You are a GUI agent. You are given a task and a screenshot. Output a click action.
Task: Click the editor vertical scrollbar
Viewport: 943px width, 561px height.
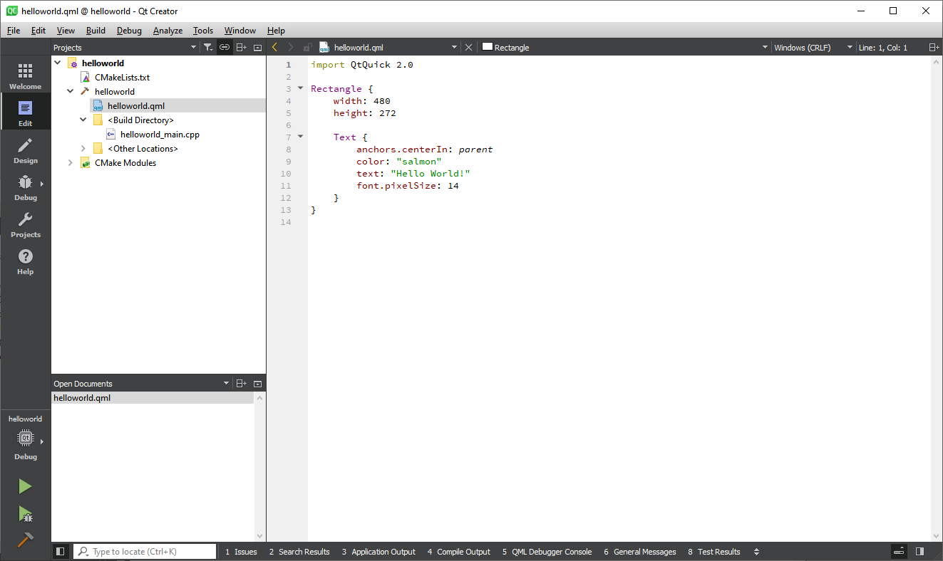[x=937, y=299]
